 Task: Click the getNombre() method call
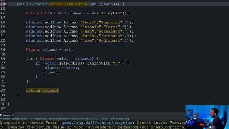pyautogui.click(x=72, y=63)
